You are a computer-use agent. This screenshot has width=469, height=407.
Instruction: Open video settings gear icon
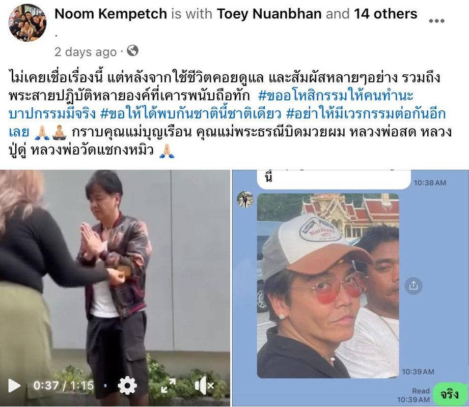[x=127, y=386]
